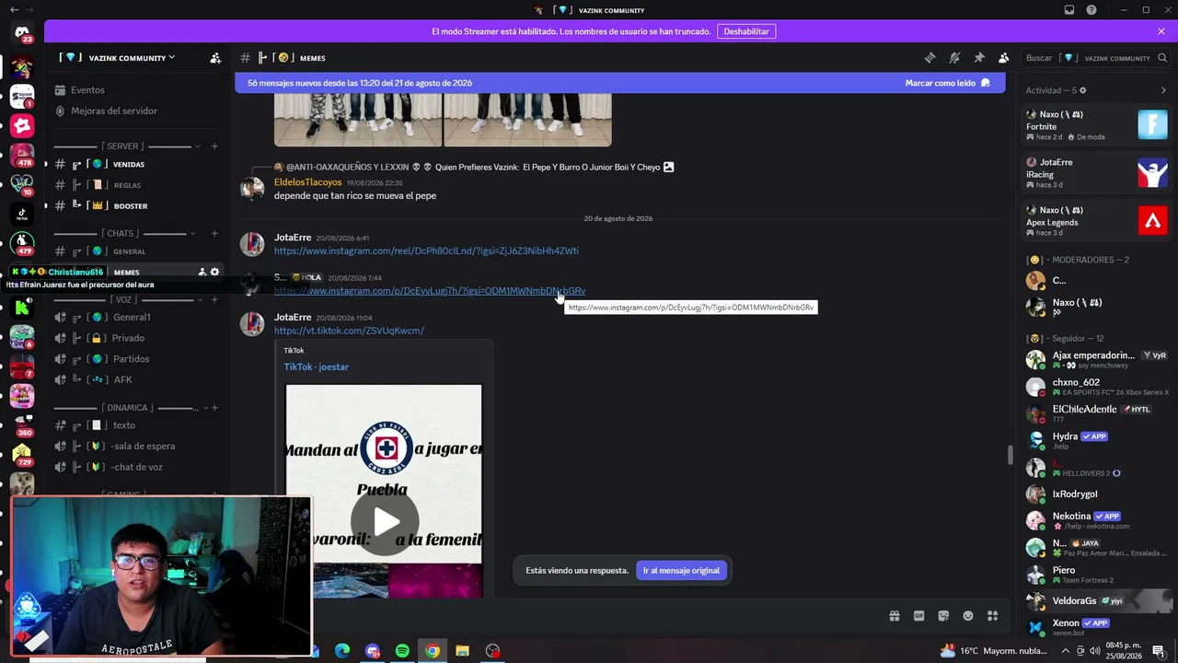Click Ir al mensaje original button
Image resolution: width=1178 pixels, height=663 pixels.
[x=681, y=571]
